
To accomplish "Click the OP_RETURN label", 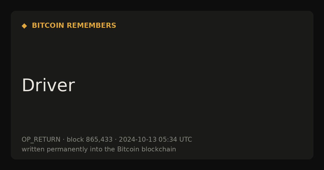I will [41, 140].
